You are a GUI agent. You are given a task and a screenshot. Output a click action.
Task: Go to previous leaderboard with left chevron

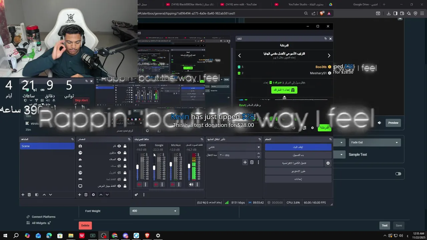click(240, 56)
